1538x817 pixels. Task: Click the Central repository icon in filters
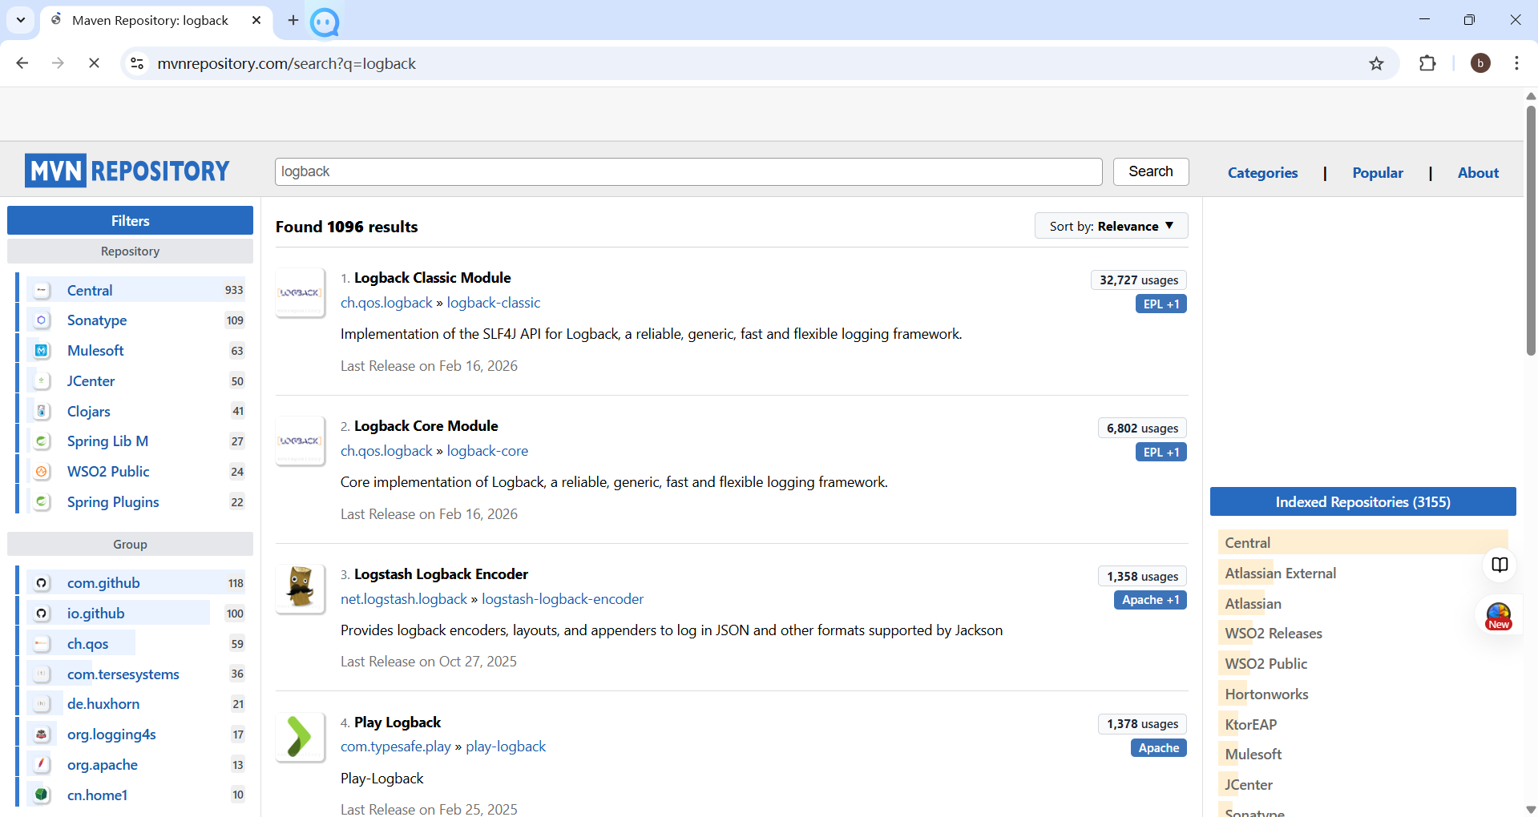[42, 290]
